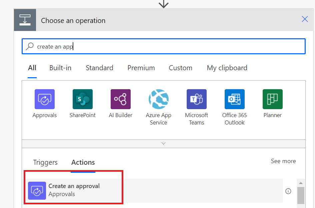Click the See more link
This screenshot has height=208, width=315.
(283, 161)
